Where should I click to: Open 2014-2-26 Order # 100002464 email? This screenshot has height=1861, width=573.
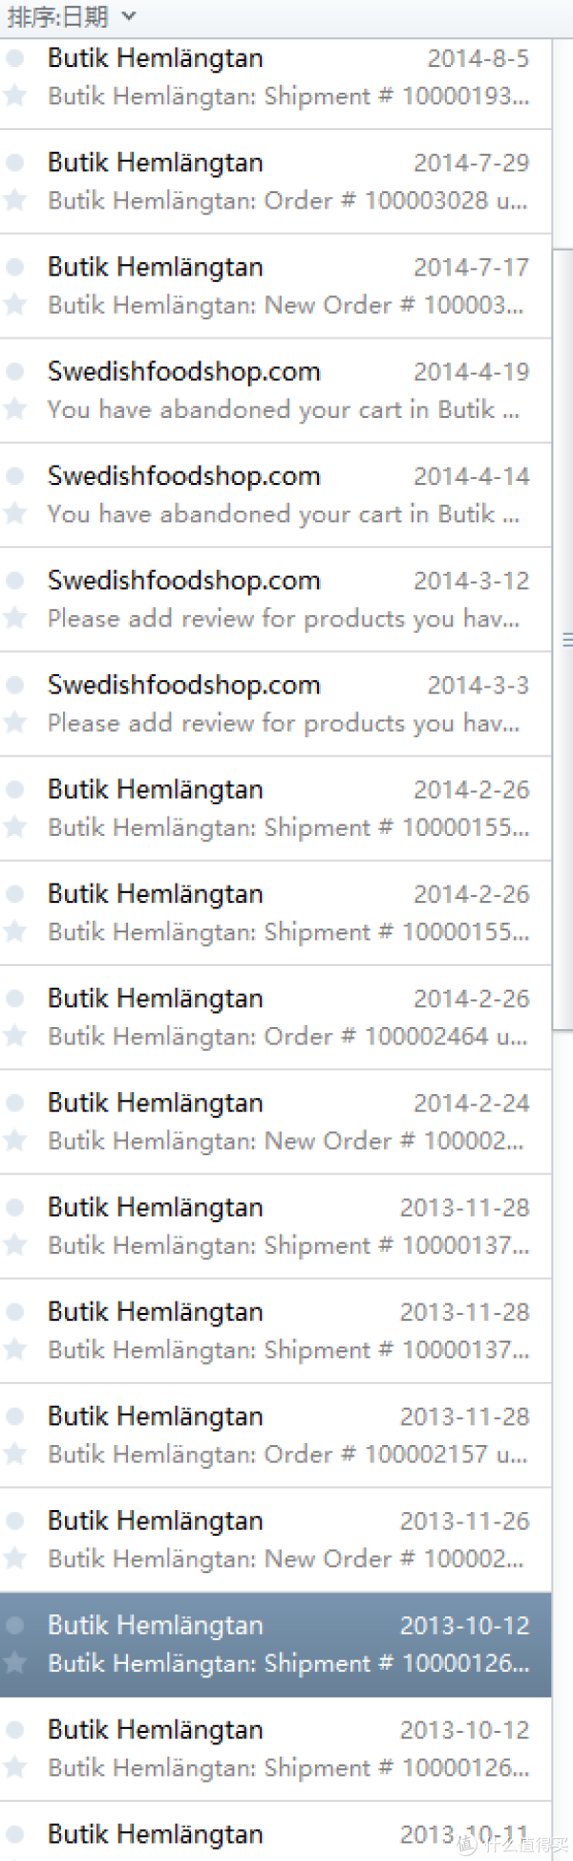click(276, 1018)
